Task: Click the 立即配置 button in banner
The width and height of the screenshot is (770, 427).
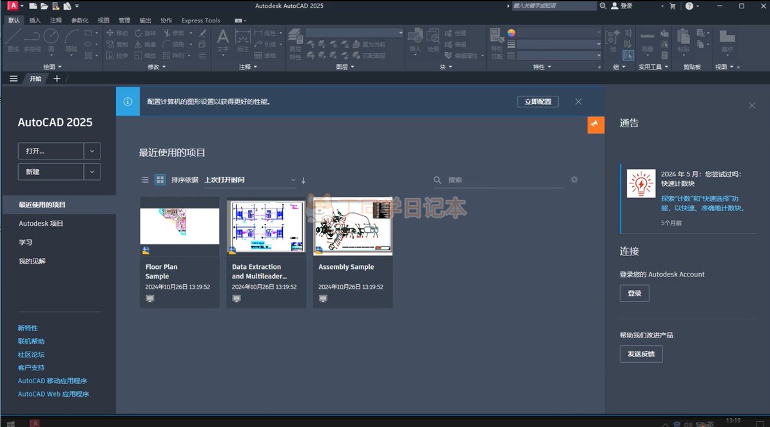Action: pyautogui.click(x=537, y=102)
